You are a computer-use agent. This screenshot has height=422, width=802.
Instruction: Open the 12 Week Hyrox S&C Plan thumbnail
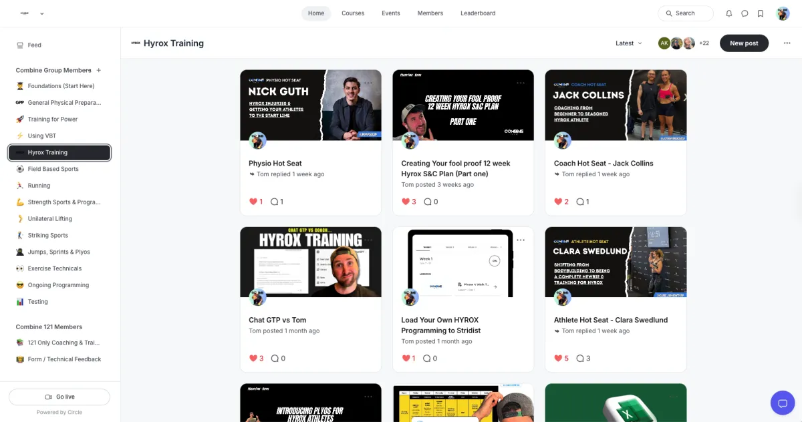pos(463,105)
